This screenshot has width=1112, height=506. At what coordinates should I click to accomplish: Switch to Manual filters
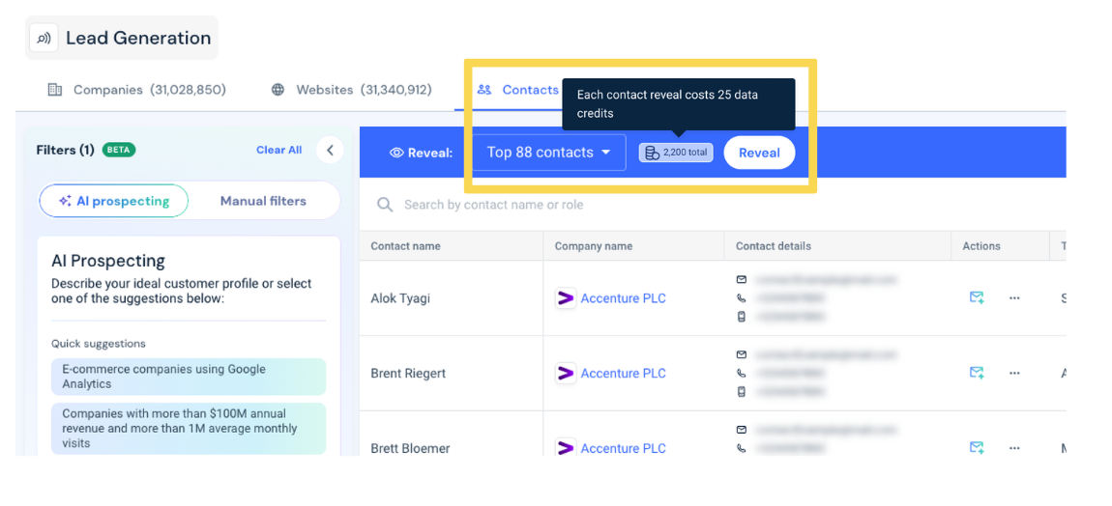point(263,201)
